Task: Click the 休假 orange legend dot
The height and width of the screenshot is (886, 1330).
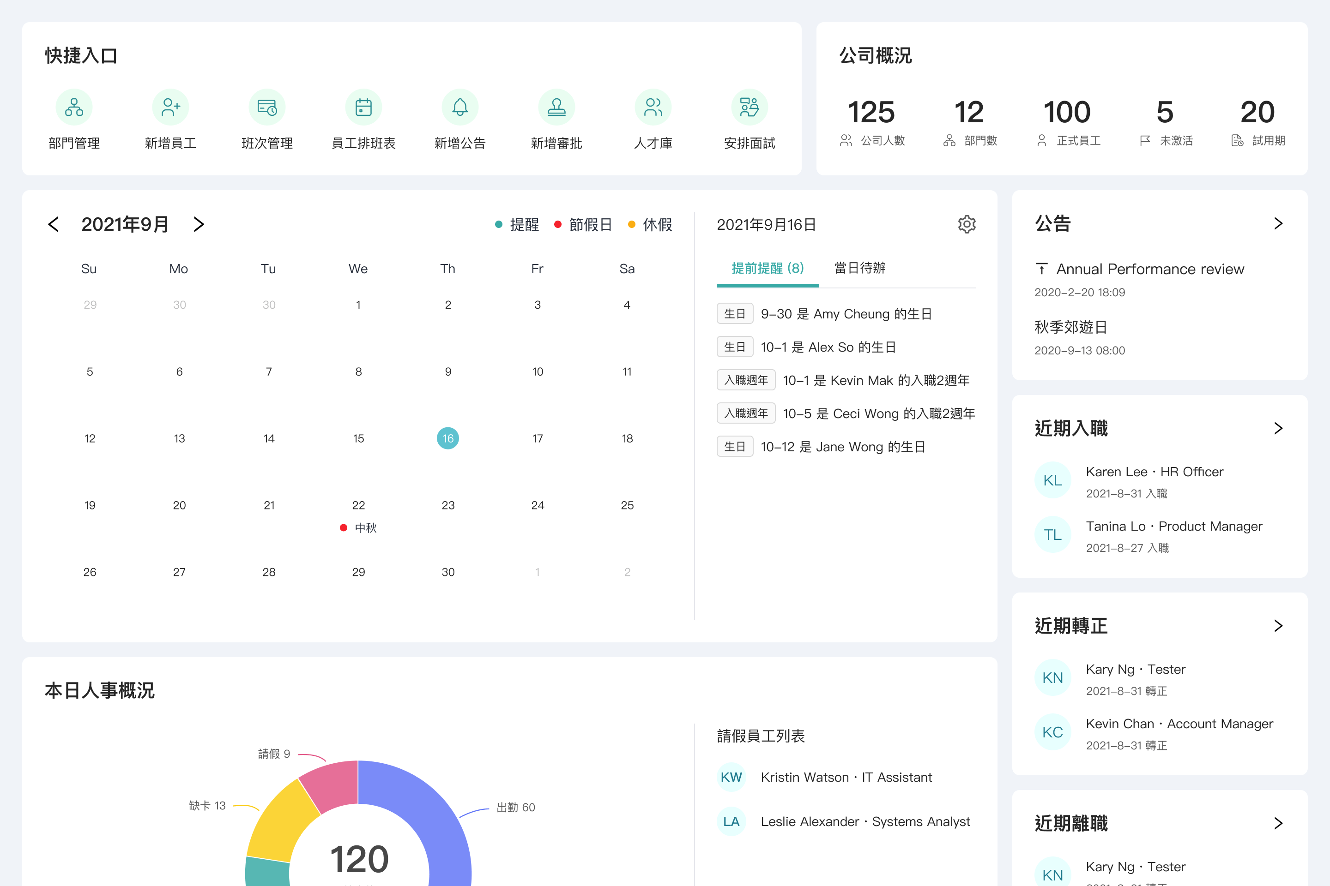Action: click(x=632, y=225)
